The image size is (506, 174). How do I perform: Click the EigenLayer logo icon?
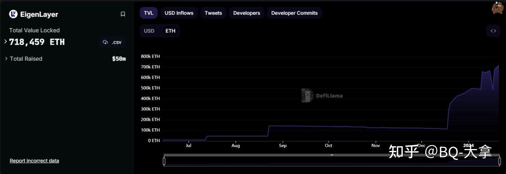[13, 14]
